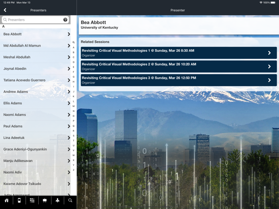
Task: Select presenter Grace Adeniyi-Ogunyankin
Action: pos(35,149)
